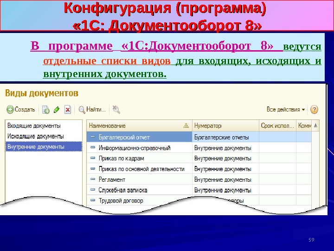Select the Бухгалтерский отчет row
This screenshot has width=334, height=251.
199,137
